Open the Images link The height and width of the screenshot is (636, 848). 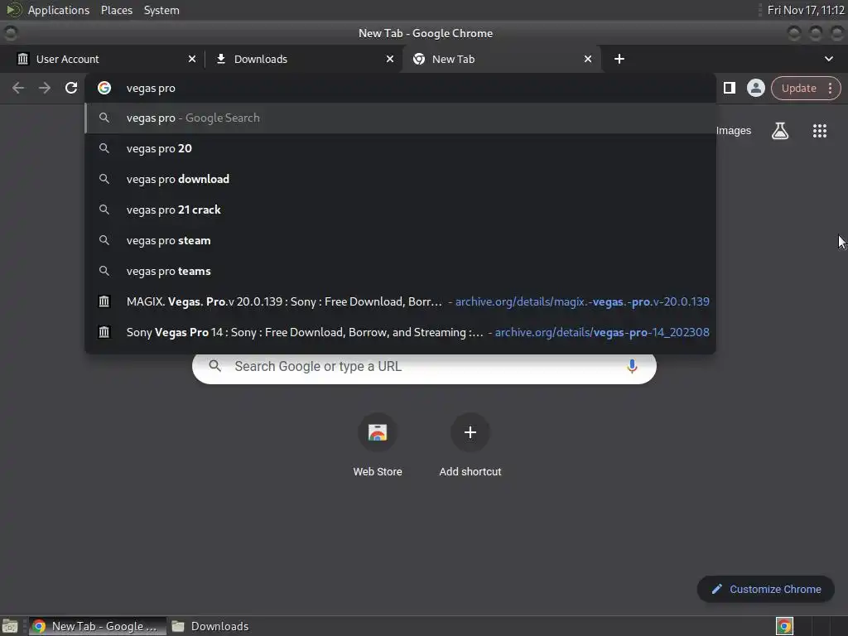pyautogui.click(x=734, y=131)
